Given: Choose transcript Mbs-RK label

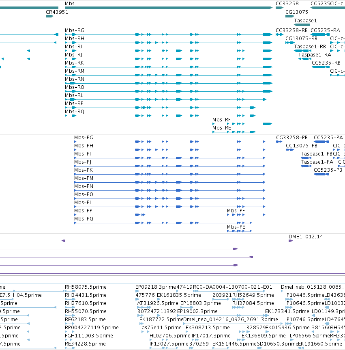Looking at the screenshot, I should (x=75, y=63).
